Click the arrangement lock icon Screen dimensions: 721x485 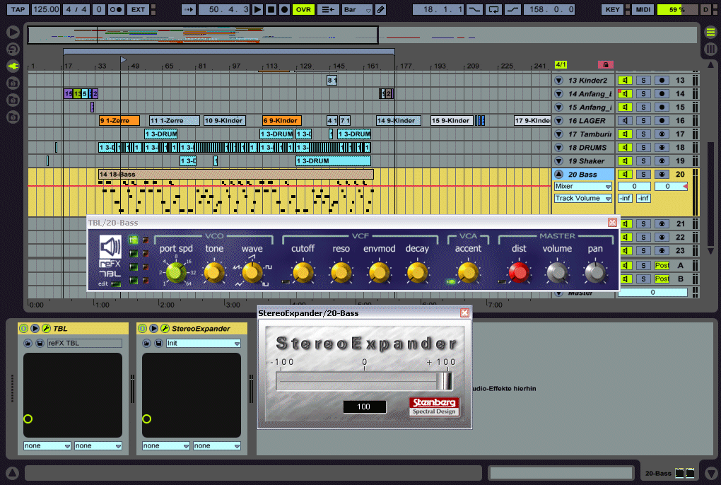[606, 65]
